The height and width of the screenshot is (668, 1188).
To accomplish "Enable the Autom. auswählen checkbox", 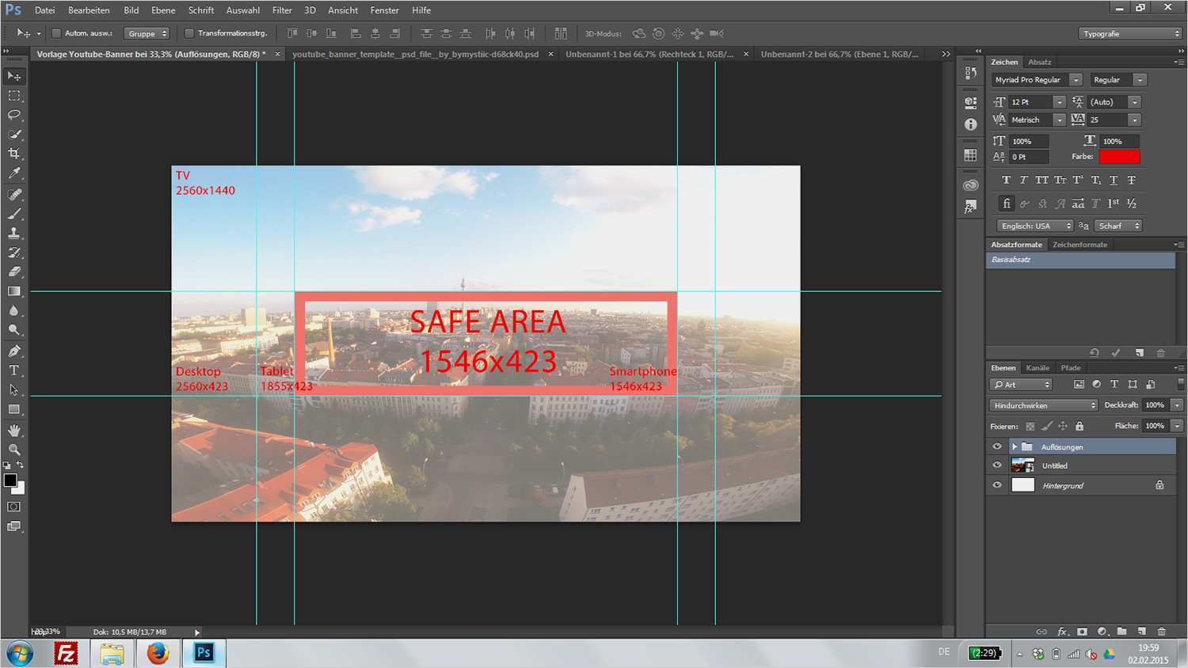I will (x=55, y=33).
